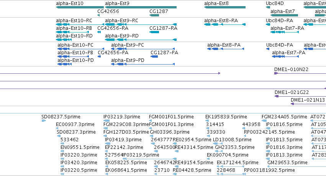
Task: Click the 314415 feature label
Action: [215, 124]
